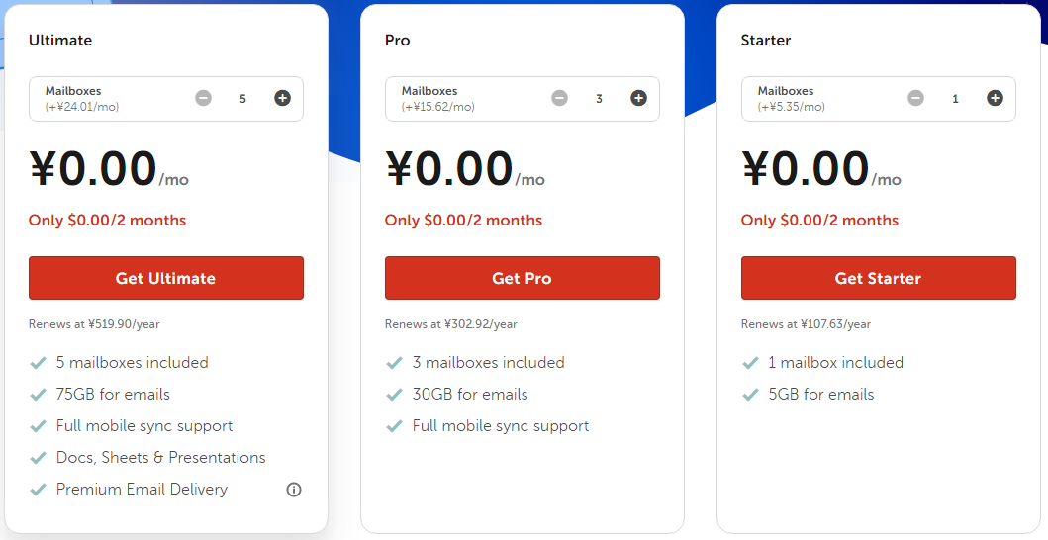
Task: Decrease Ultimate plan mailboxes with minus icon
Action: [203, 98]
